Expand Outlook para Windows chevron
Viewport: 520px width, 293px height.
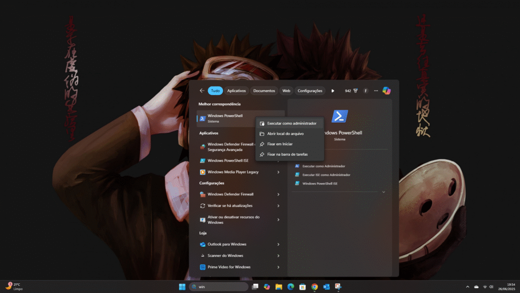[x=278, y=245]
